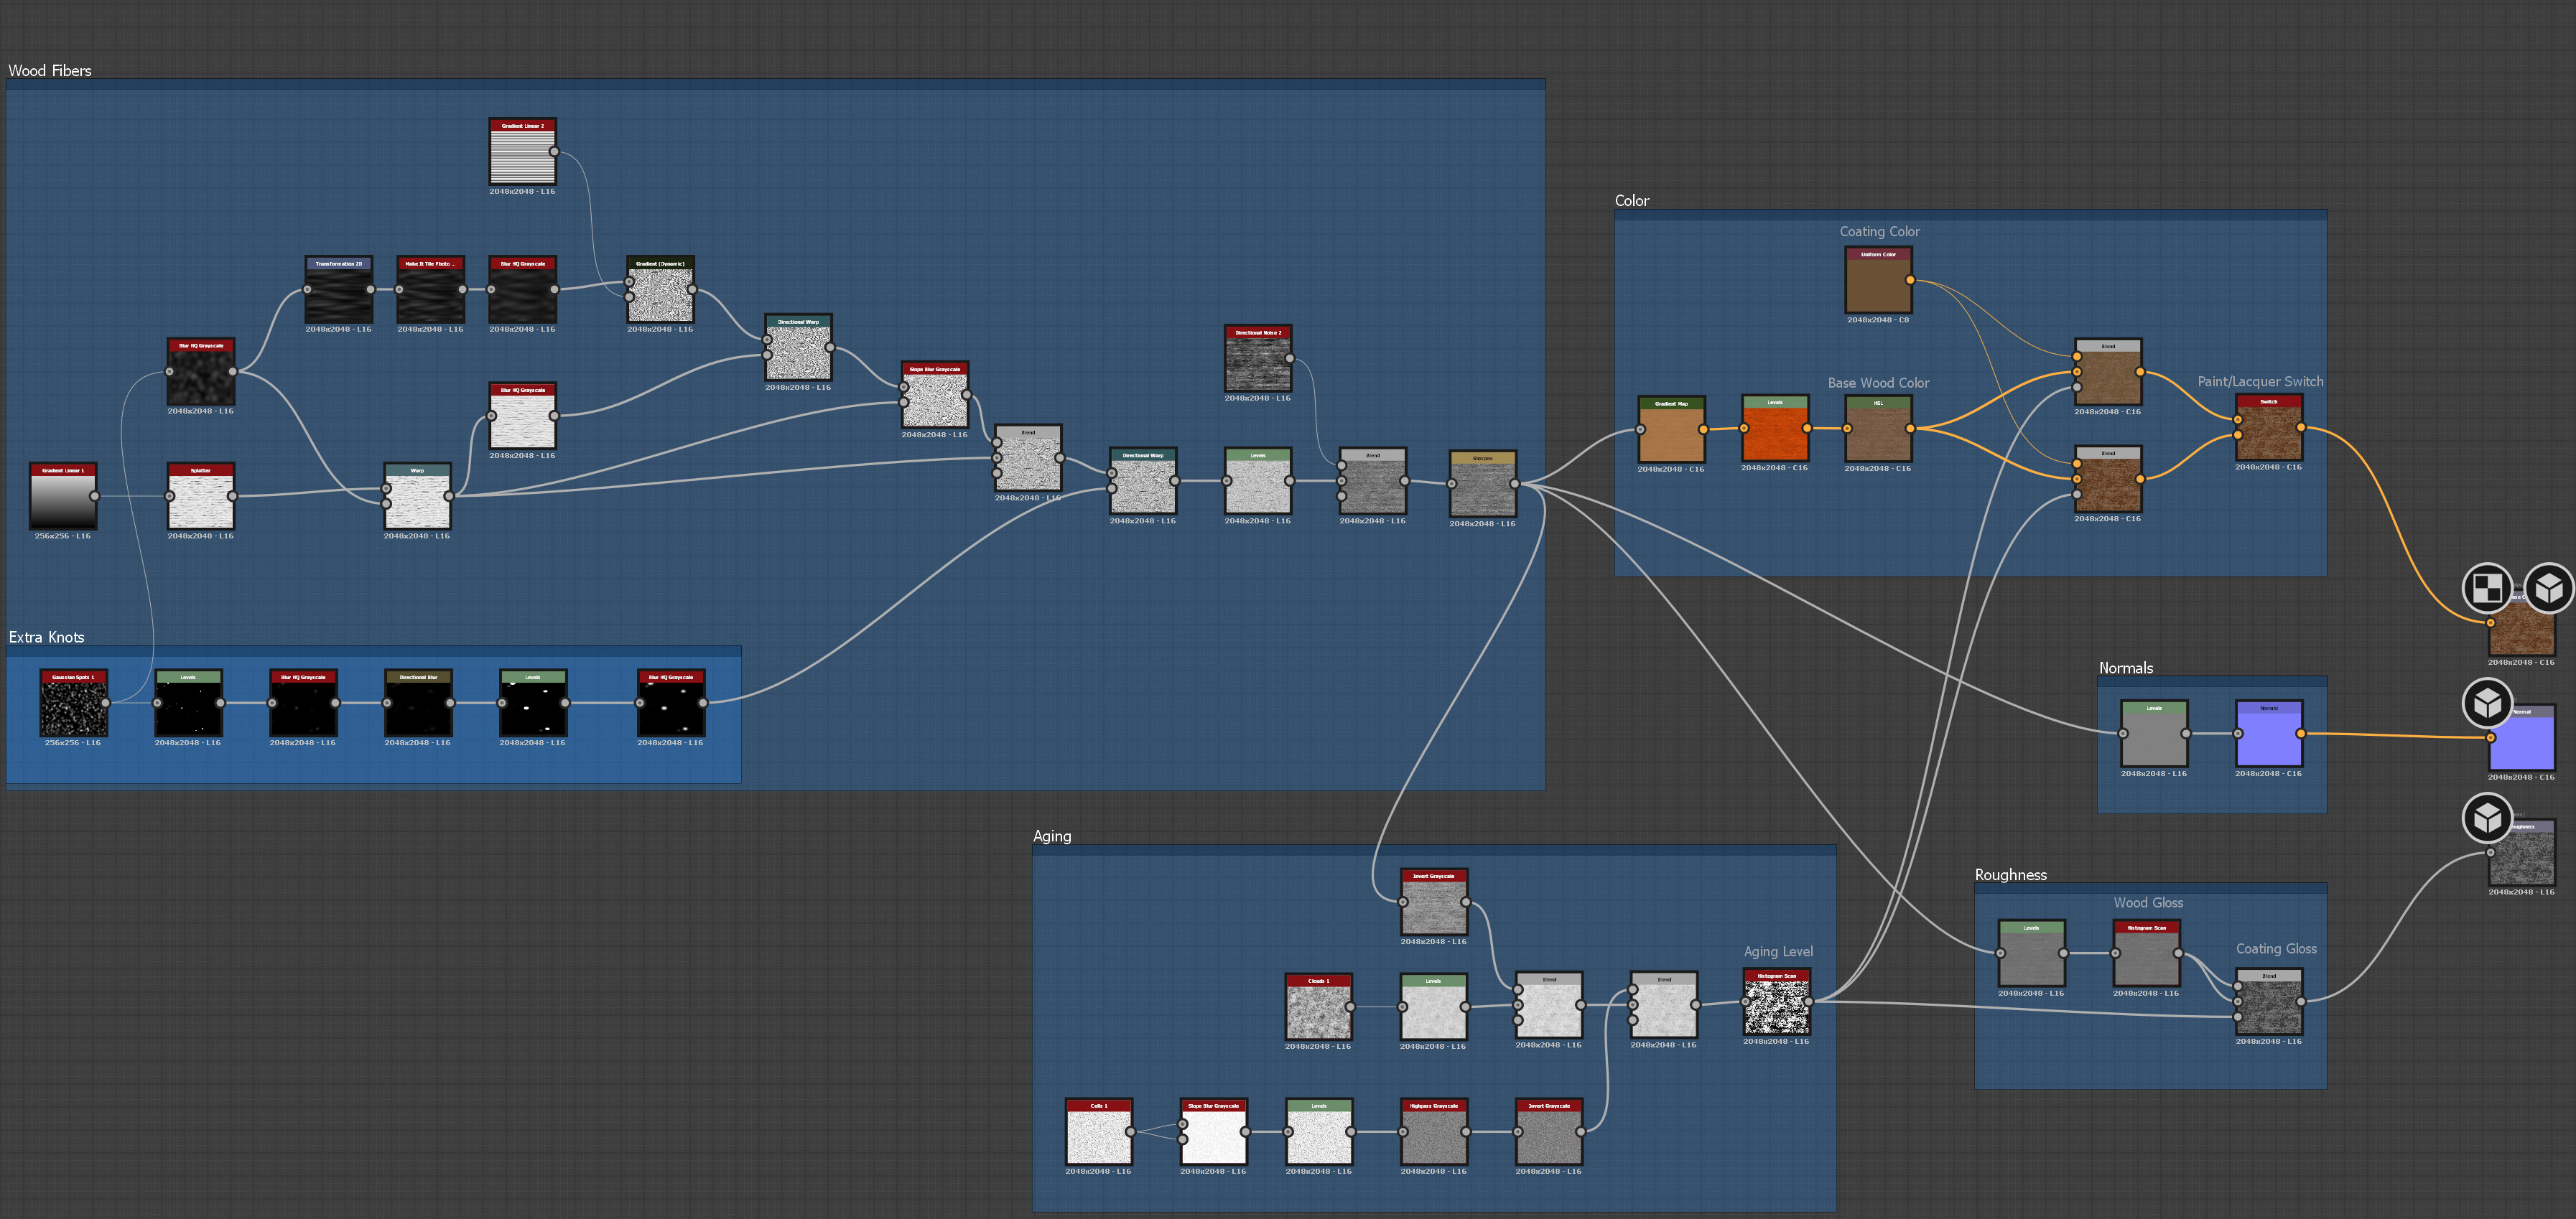The height and width of the screenshot is (1219, 2576).
Task: Select the Warp node
Action: (x=417, y=496)
